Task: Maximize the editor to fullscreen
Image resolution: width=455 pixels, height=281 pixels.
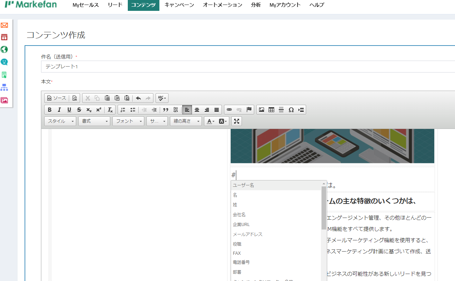Action: [x=237, y=121]
